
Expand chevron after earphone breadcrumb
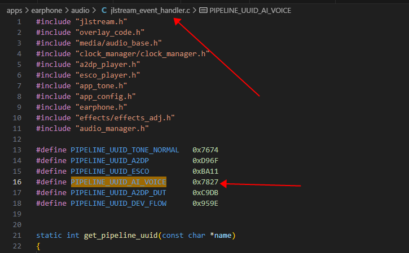click(67, 10)
